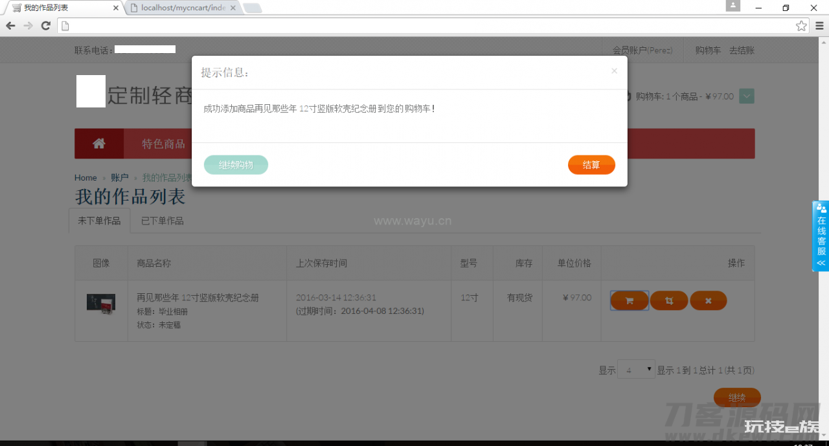
Task: Click the crop/edit icon button in row
Action: (x=669, y=300)
